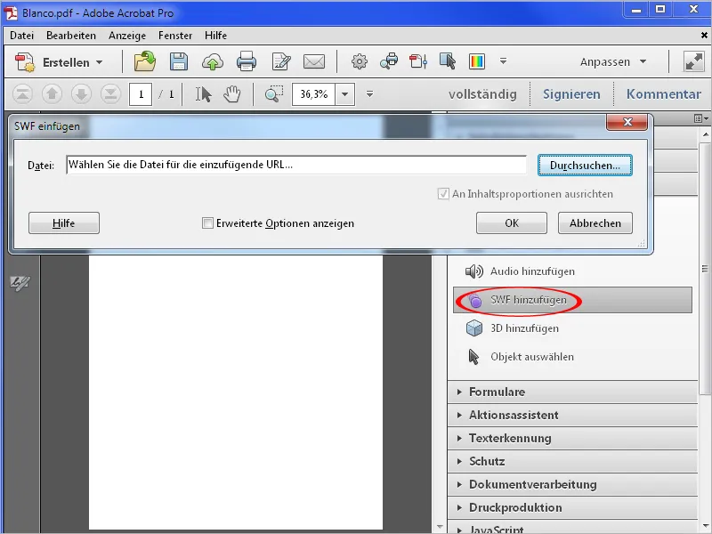The width and height of the screenshot is (712, 534).
Task: Go to last page arrow icon
Action: point(110,94)
